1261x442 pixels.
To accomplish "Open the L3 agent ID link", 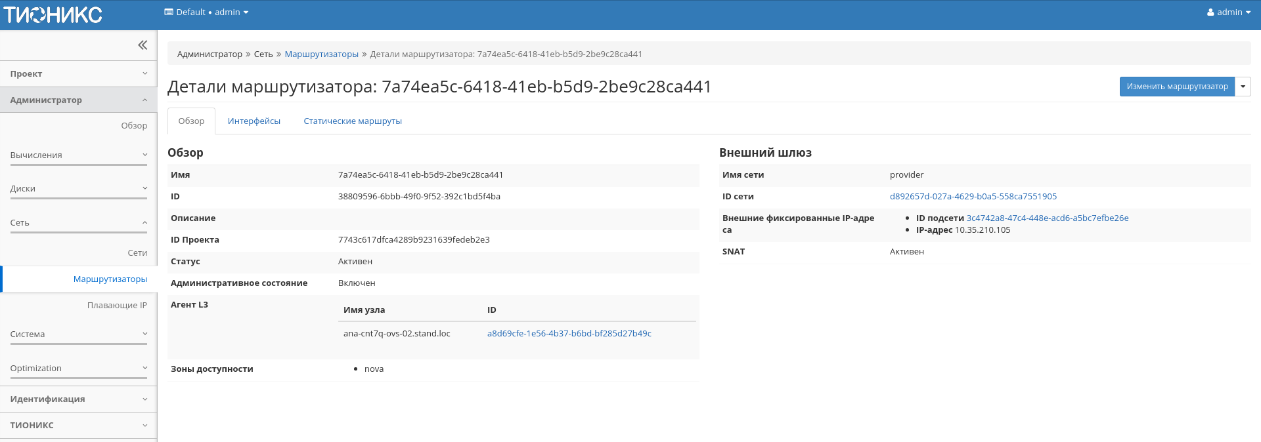I will pyautogui.click(x=569, y=334).
